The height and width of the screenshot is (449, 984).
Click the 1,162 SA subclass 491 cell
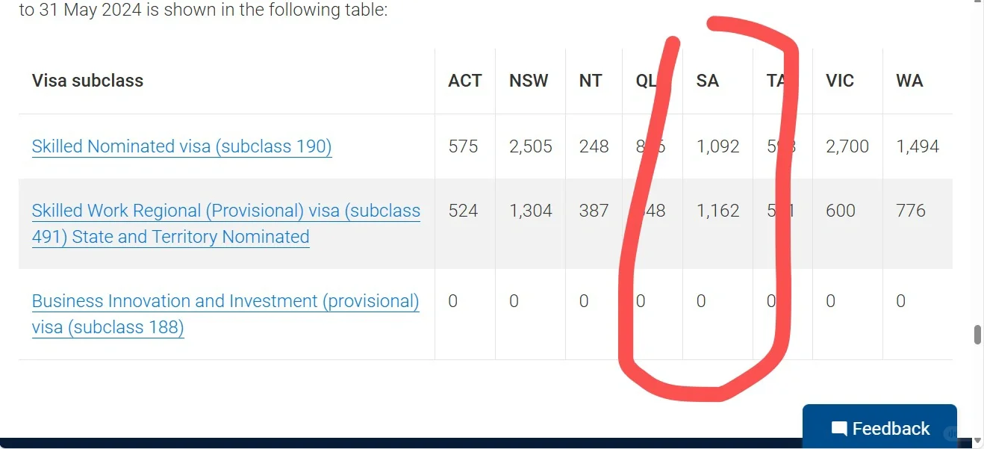(717, 211)
